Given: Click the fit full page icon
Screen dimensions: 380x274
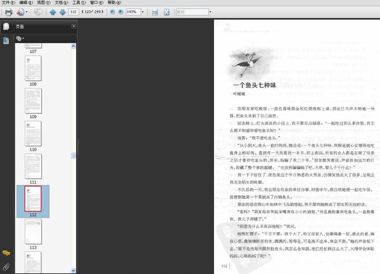Looking at the screenshot, I should pos(167,12).
